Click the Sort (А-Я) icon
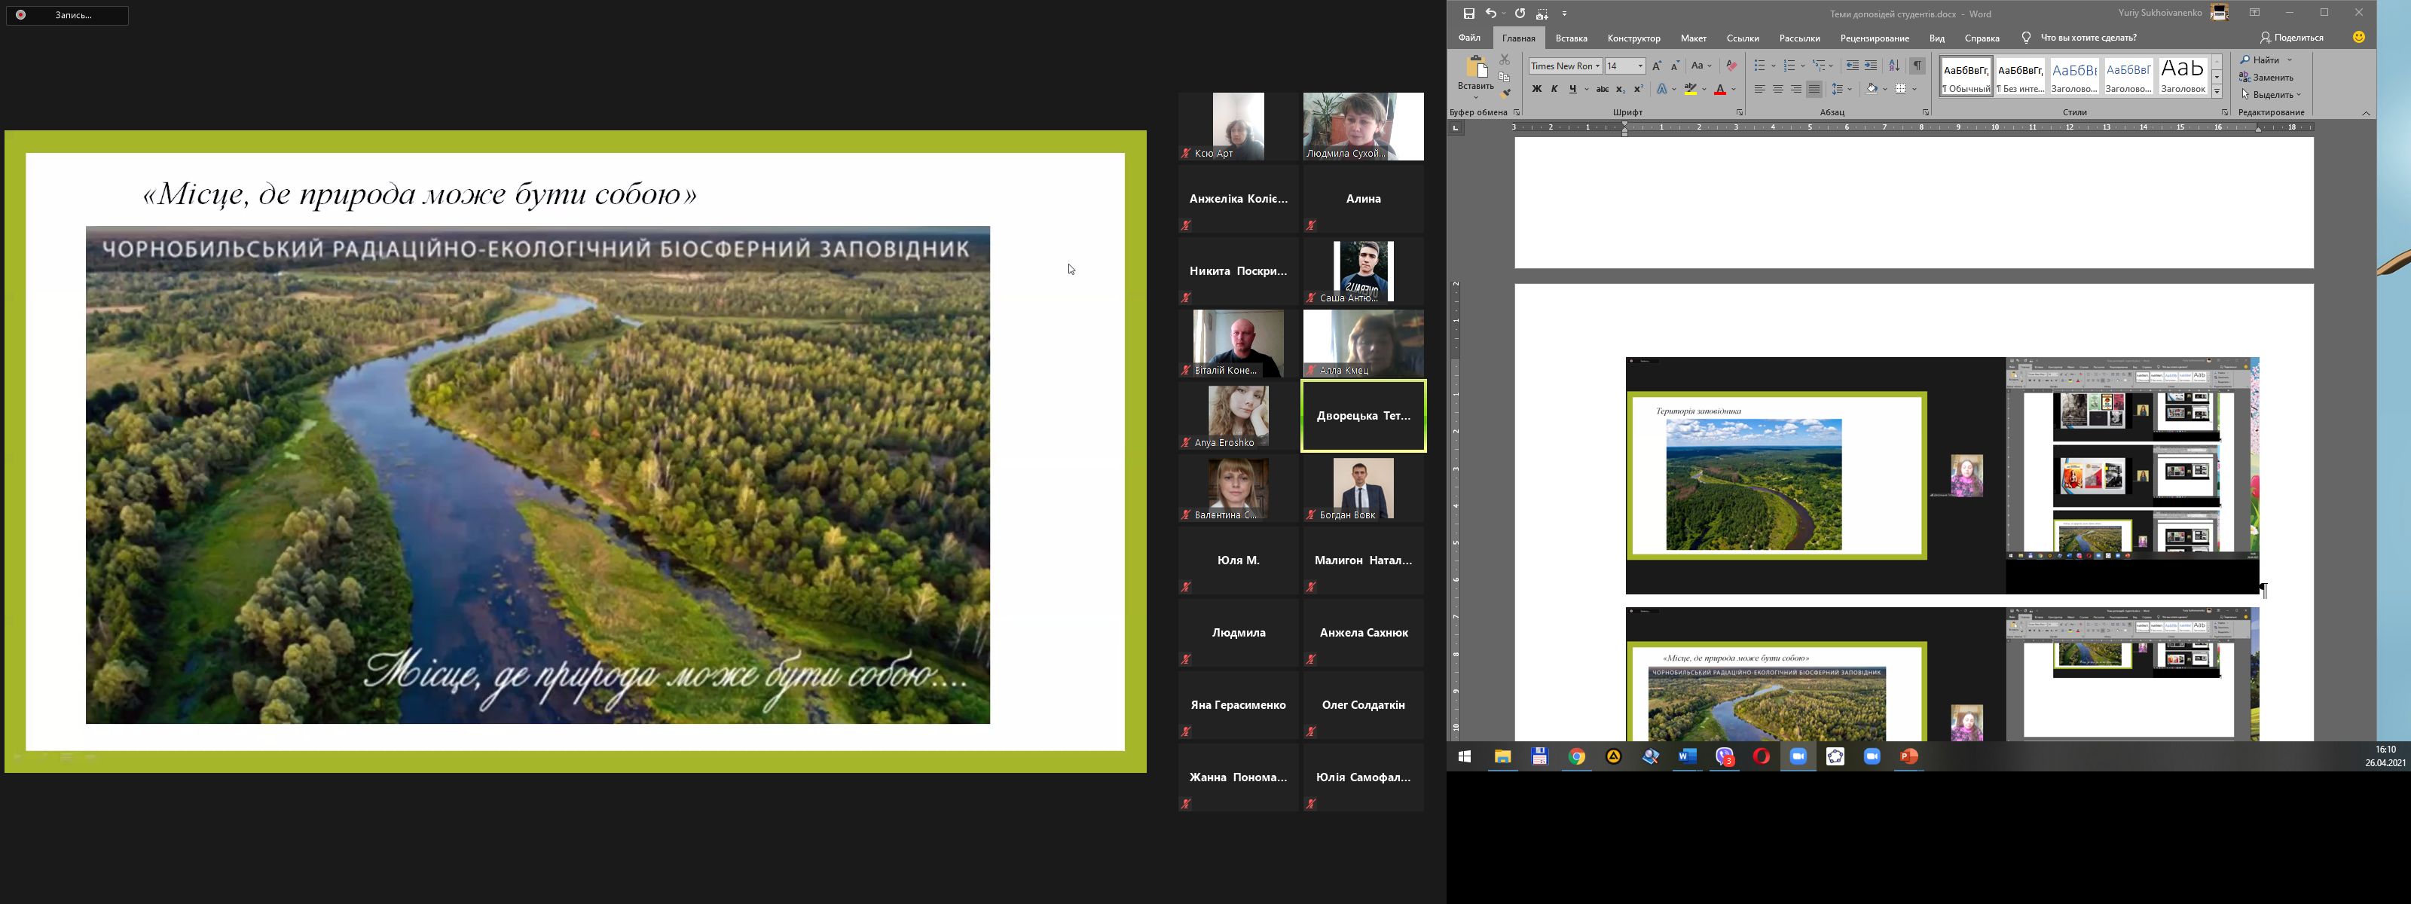Screen dimensions: 2411x904 click(1894, 66)
